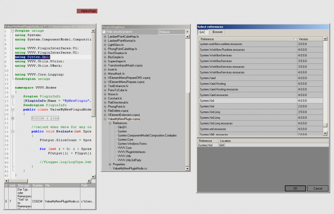Select the added System.Xml GAC entry
This screenshot has height=214, width=334.
tap(263, 145)
